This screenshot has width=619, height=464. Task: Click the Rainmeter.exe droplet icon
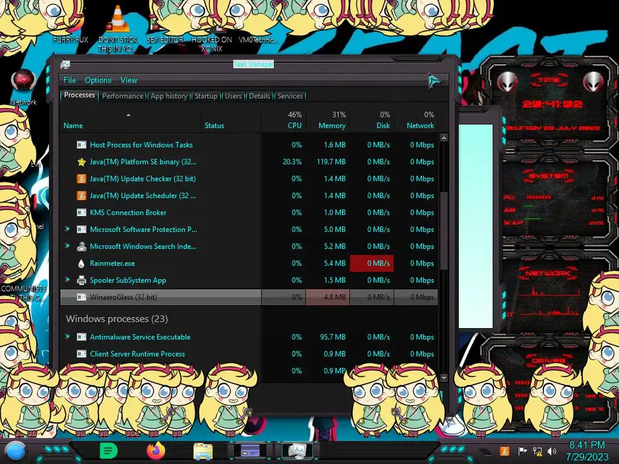[x=82, y=263]
